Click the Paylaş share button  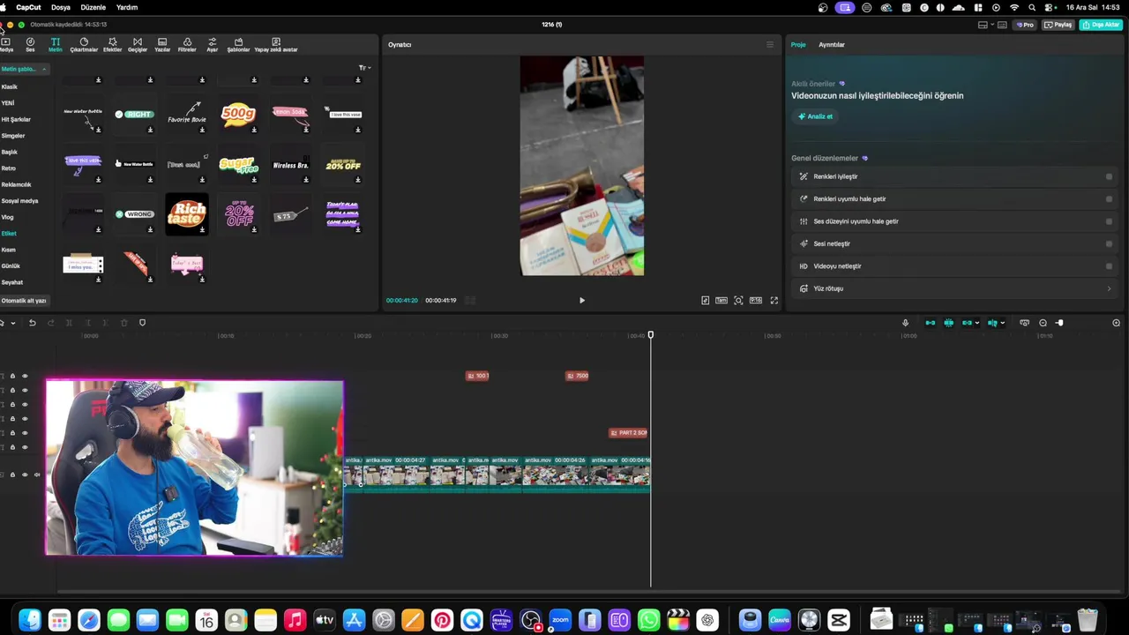[x=1058, y=25]
